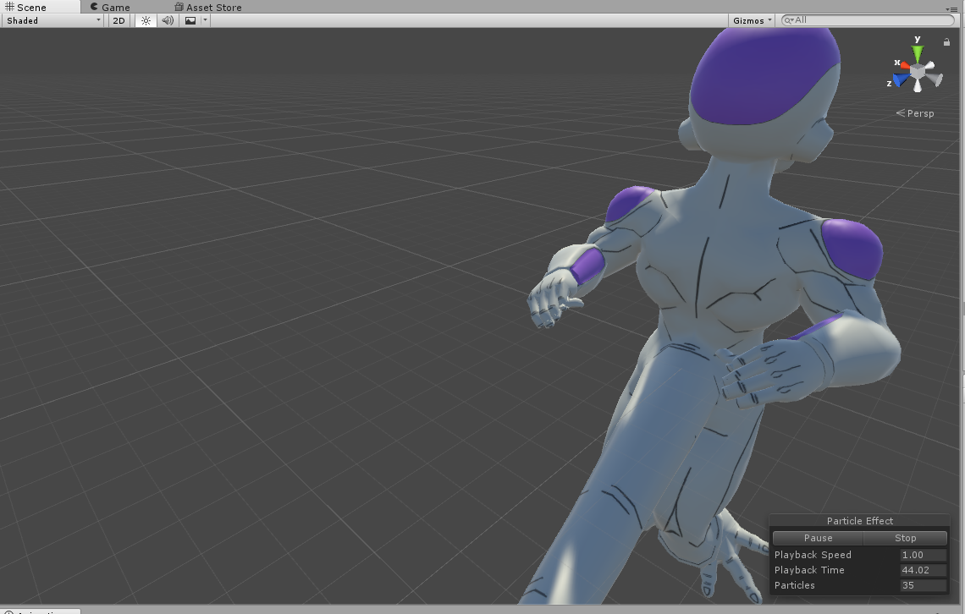Expand the Gizmos dropdown menu

coord(752,20)
